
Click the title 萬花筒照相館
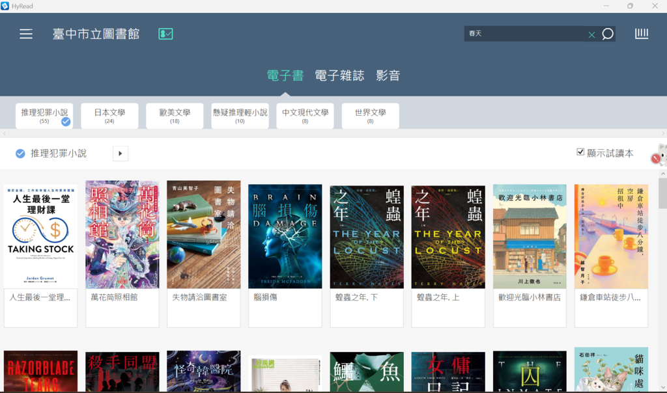click(x=114, y=297)
